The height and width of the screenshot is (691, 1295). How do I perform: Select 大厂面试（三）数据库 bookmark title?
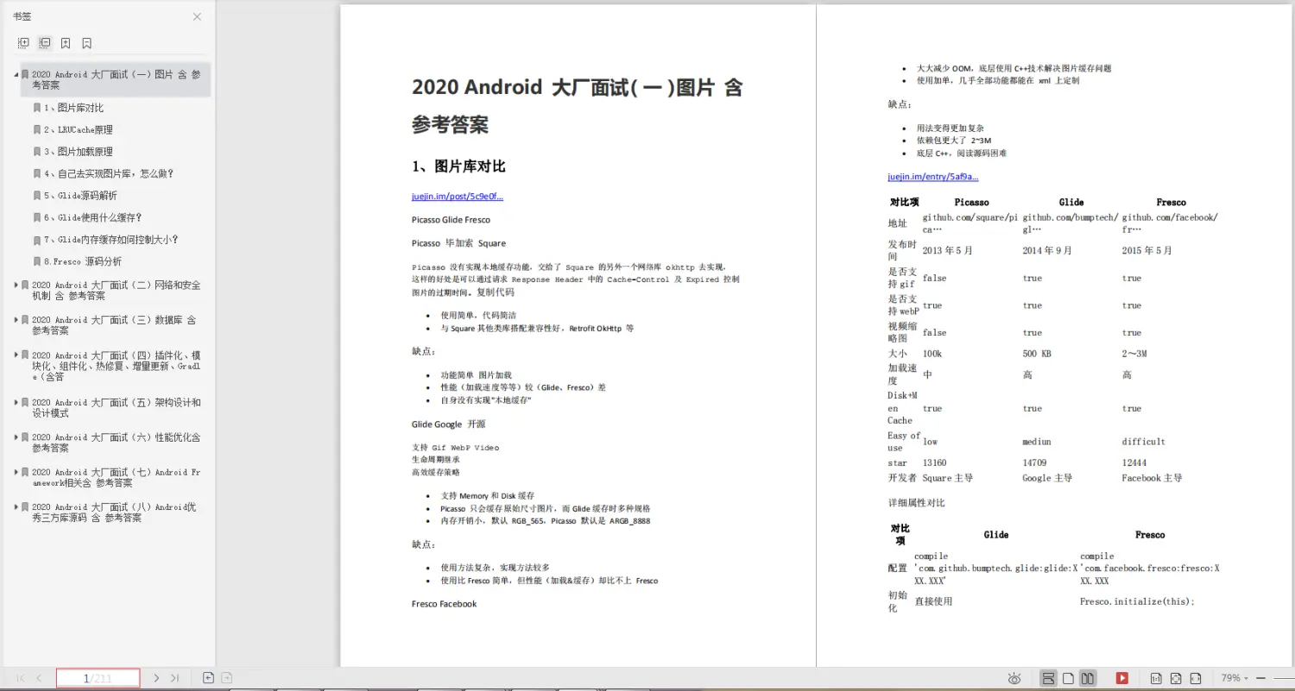point(114,325)
